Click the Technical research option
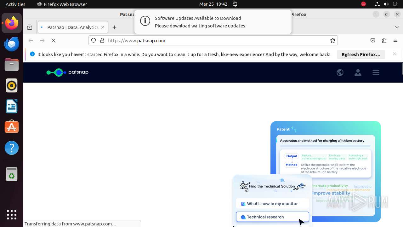The image size is (403, 227). pyautogui.click(x=272, y=217)
